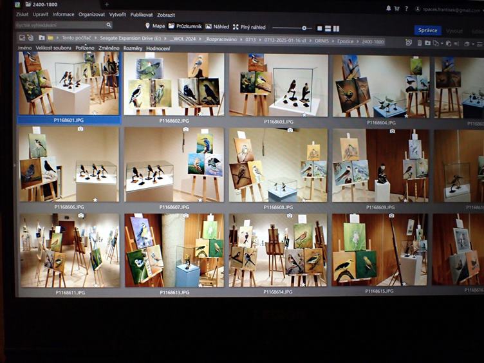Sort by Hodnocení rating

click(x=158, y=48)
